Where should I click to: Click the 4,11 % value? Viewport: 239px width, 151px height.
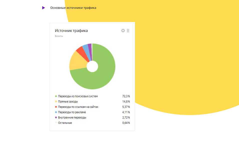[126, 112]
